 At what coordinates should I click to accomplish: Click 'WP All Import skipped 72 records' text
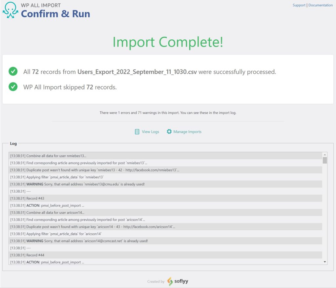coord(70,87)
